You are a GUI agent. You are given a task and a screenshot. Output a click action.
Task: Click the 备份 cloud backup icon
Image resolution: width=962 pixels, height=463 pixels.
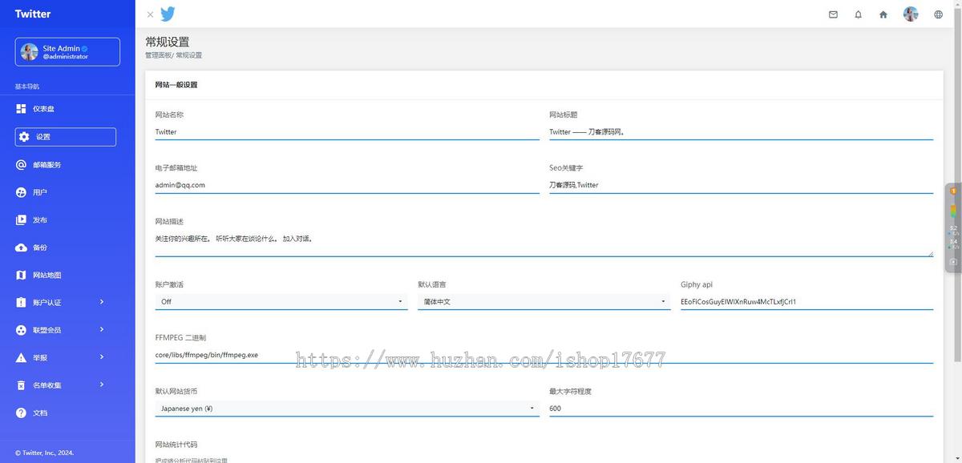[x=22, y=248]
